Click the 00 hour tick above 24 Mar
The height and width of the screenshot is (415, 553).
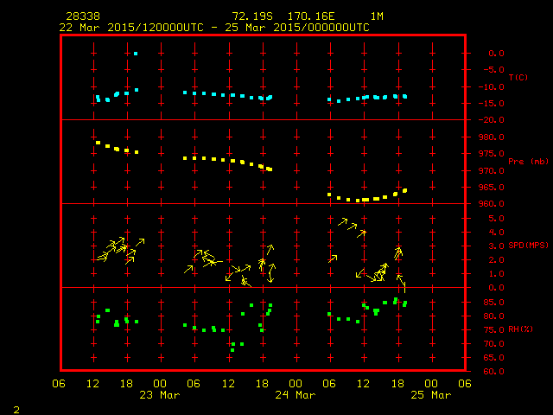click(296, 384)
